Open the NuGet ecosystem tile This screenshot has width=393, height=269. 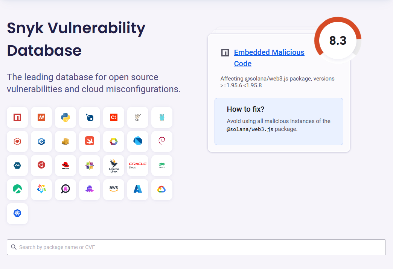point(90,117)
